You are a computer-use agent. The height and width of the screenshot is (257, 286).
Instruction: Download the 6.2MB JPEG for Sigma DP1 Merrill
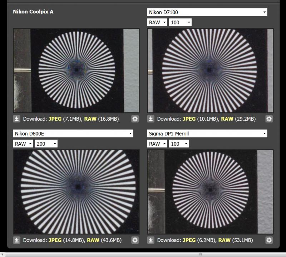tap(189, 240)
